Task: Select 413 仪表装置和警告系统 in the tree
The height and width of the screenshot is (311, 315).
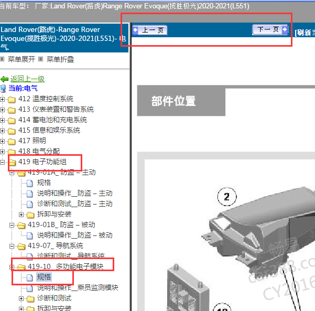Action: pyautogui.click(x=56, y=109)
